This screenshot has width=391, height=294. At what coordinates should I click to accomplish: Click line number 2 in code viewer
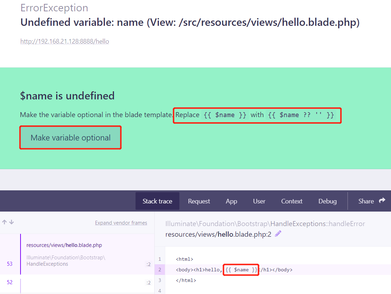tap(160, 270)
